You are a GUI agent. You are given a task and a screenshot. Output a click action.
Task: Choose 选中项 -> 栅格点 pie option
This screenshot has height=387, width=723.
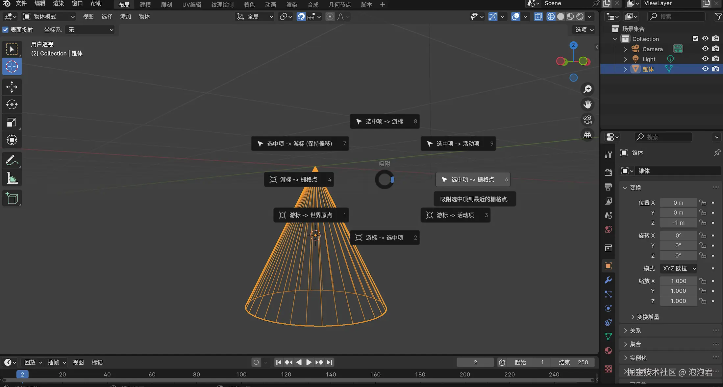pyautogui.click(x=473, y=180)
